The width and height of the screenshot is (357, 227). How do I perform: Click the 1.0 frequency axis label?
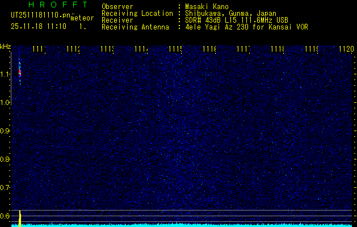(5, 103)
